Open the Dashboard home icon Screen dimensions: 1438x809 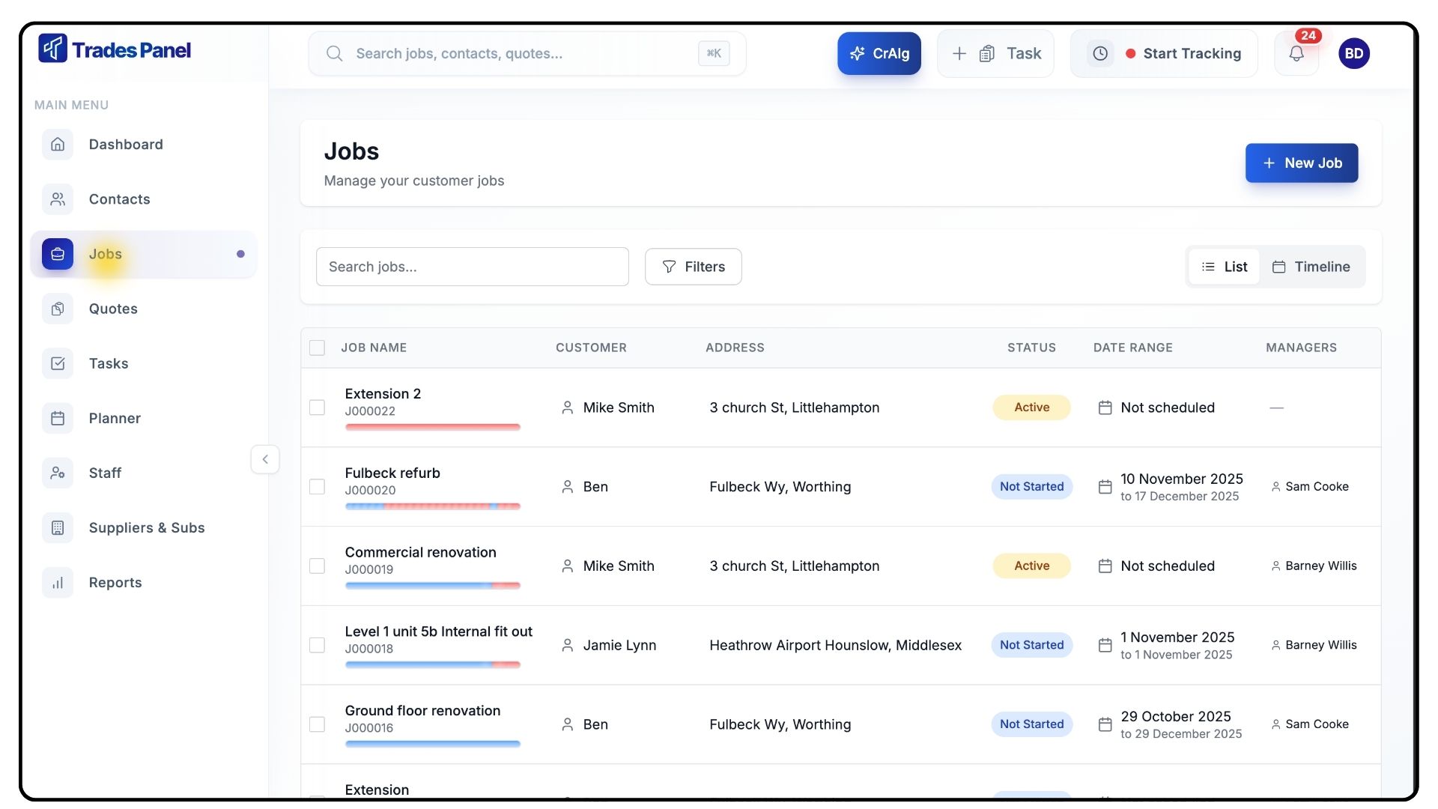click(58, 145)
